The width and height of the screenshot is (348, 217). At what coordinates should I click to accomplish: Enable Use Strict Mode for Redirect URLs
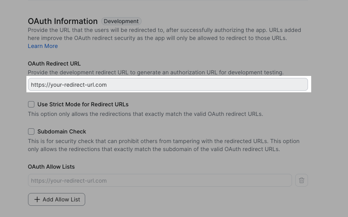coord(31,104)
